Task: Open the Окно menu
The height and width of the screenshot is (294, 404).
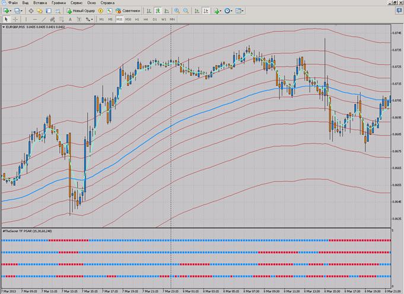Action: point(91,3)
